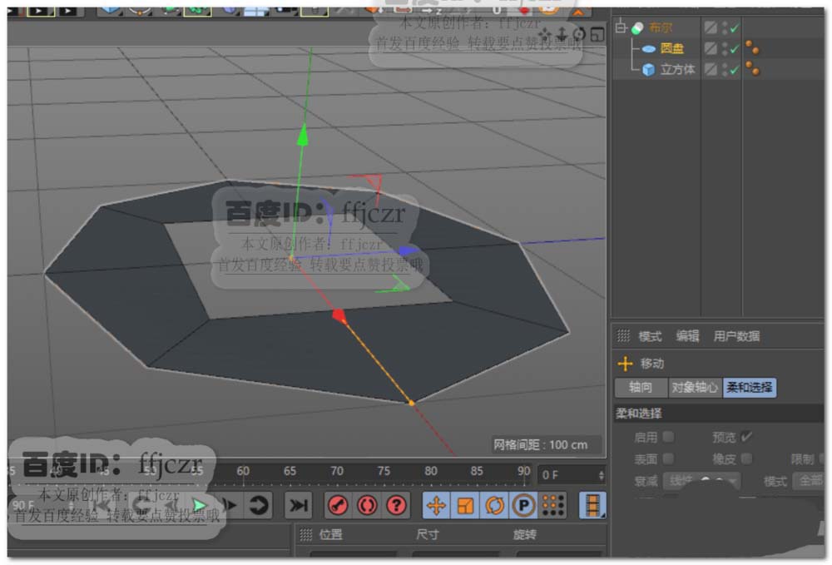Screen dimensions: 832x565
Task: Click the viewport toggle-view square icon
Action: [x=597, y=34]
